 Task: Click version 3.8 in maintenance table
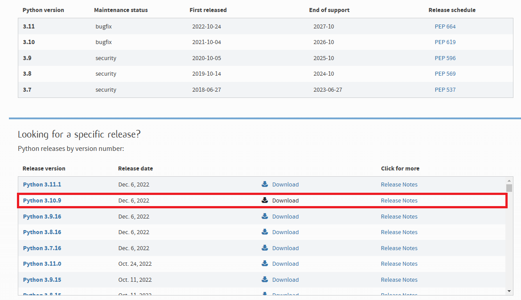27,73
